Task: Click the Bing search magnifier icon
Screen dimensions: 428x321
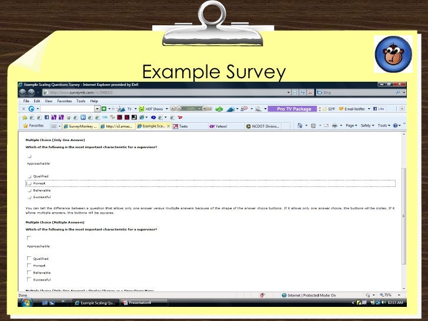Action: pos(398,92)
